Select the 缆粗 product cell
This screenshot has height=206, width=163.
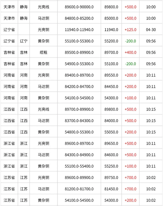coord(44,53)
